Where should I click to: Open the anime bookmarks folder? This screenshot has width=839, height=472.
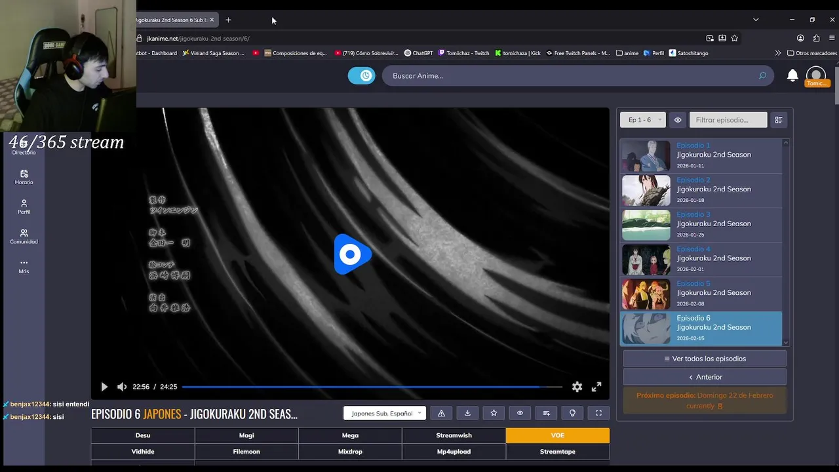[x=627, y=53]
